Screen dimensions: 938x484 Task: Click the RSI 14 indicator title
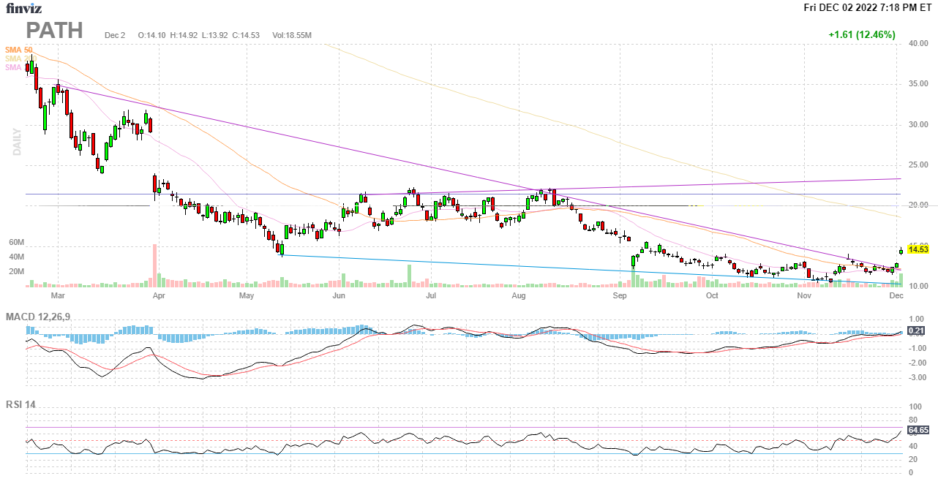tap(21, 404)
